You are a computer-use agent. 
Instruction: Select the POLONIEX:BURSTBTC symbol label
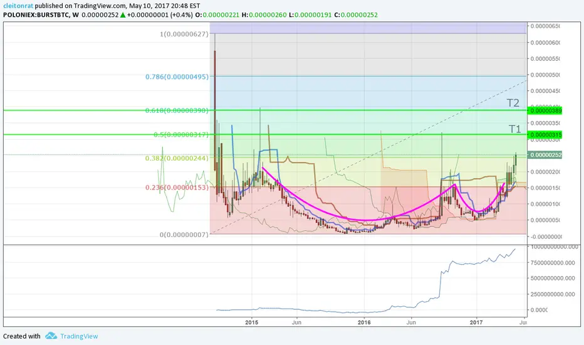point(36,15)
